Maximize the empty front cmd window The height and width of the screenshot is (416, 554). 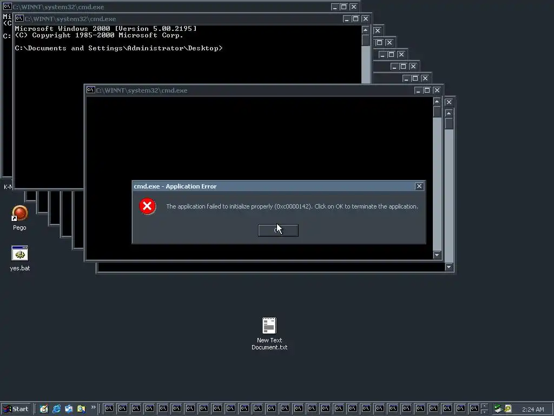pyautogui.click(x=427, y=90)
